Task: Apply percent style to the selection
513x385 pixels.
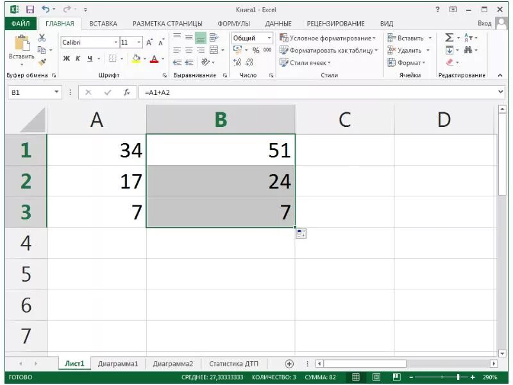Action: click(x=256, y=49)
